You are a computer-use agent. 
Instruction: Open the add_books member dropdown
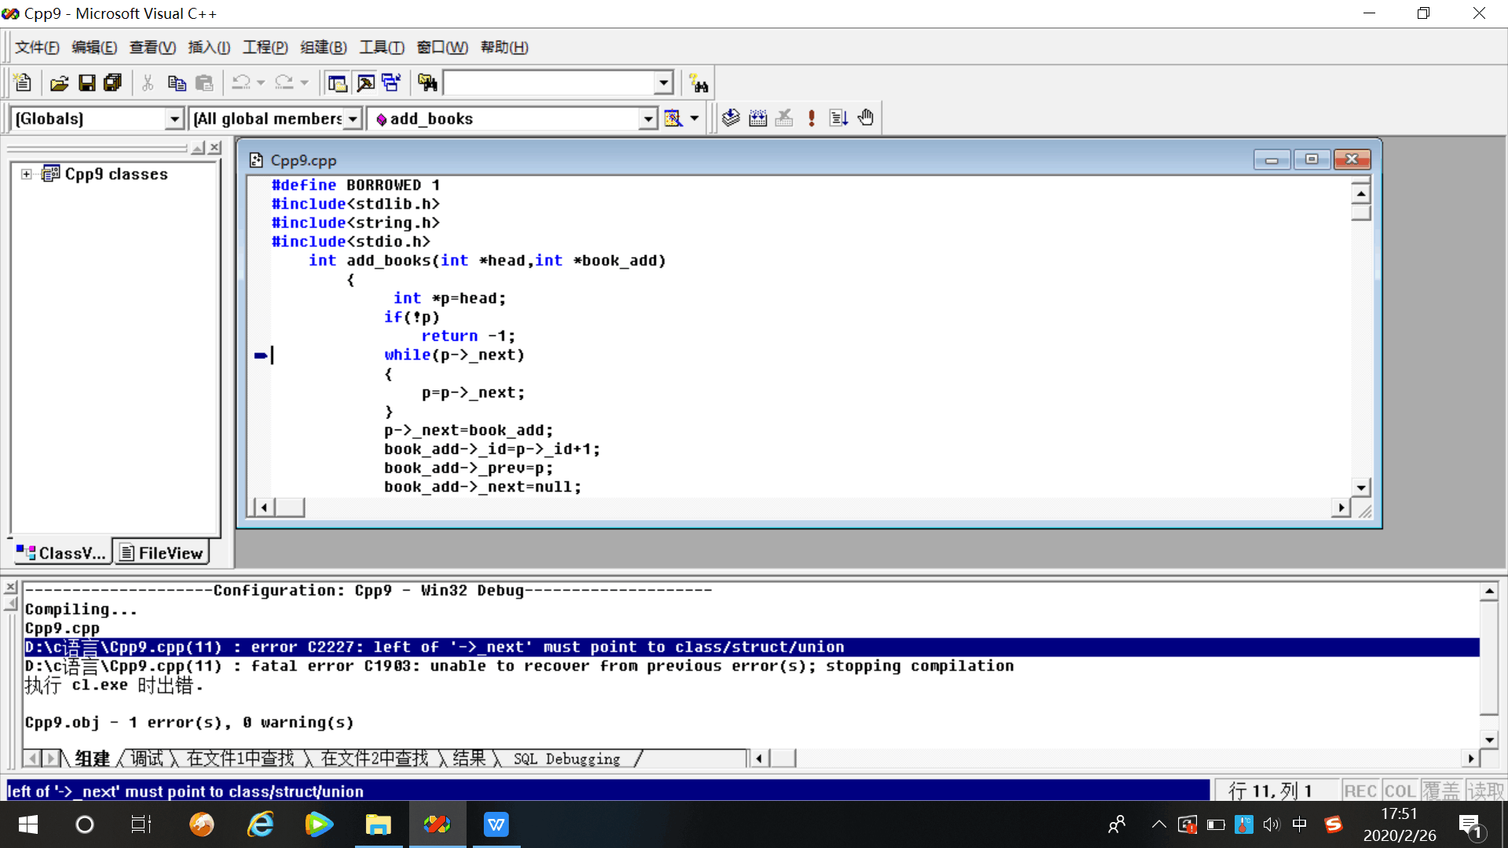click(x=647, y=119)
